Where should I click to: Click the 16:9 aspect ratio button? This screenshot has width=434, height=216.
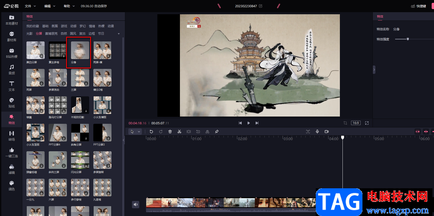coord(356,123)
